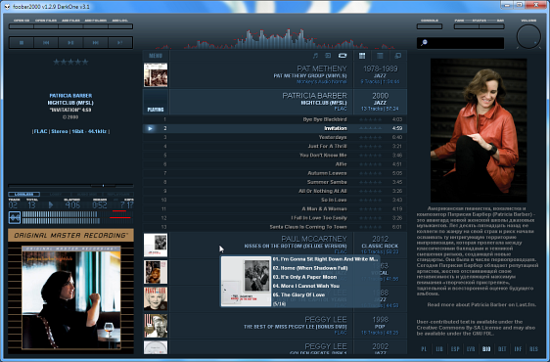Expand Peggy Lee 1998 Best Of album

click(275, 326)
